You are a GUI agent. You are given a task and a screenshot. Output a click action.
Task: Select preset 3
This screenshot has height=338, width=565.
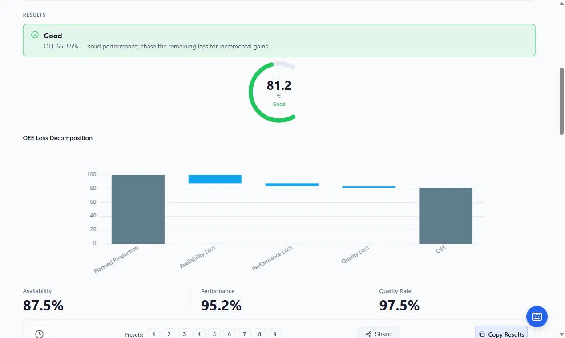[x=184, y=334]
